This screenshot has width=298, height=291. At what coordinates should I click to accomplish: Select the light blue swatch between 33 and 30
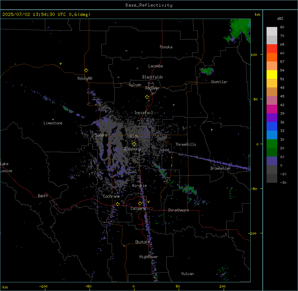[x=272, y=135]
